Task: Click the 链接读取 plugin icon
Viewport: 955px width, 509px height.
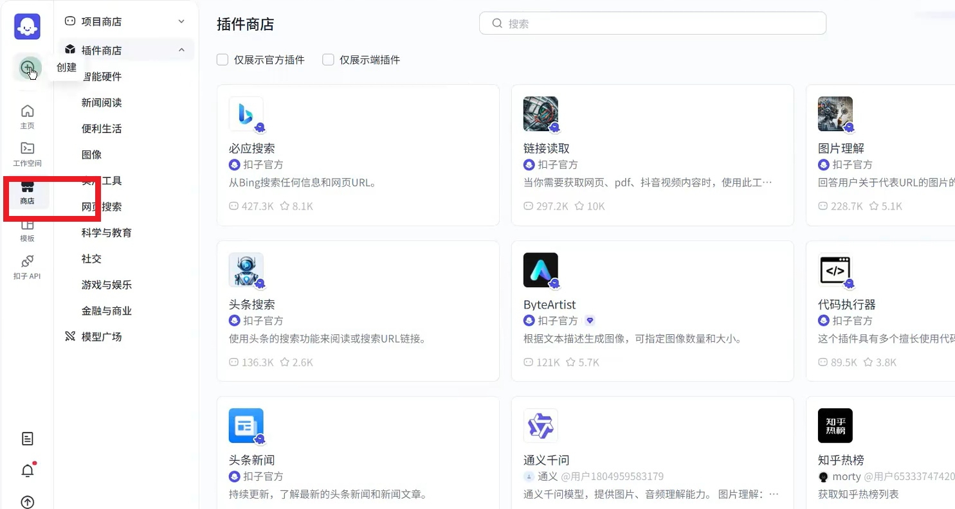Action: point(541,114)
